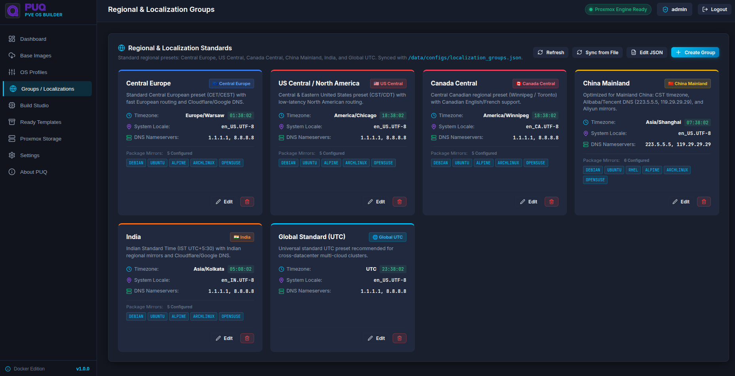Edit the India group
This screenshot has height=376, width=735.
(x=224, y=338)
